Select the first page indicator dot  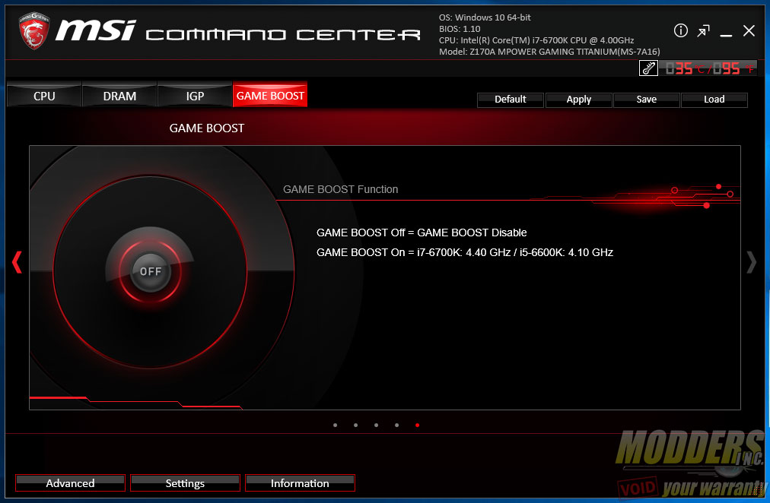tap(336, 425)
